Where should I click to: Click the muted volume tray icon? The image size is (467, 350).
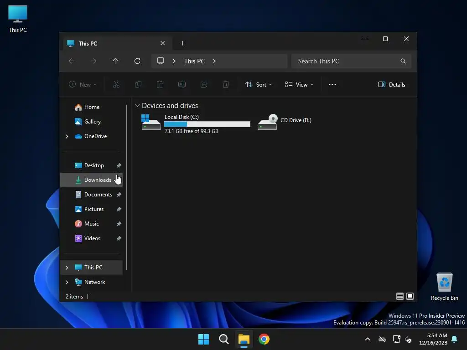408,339
